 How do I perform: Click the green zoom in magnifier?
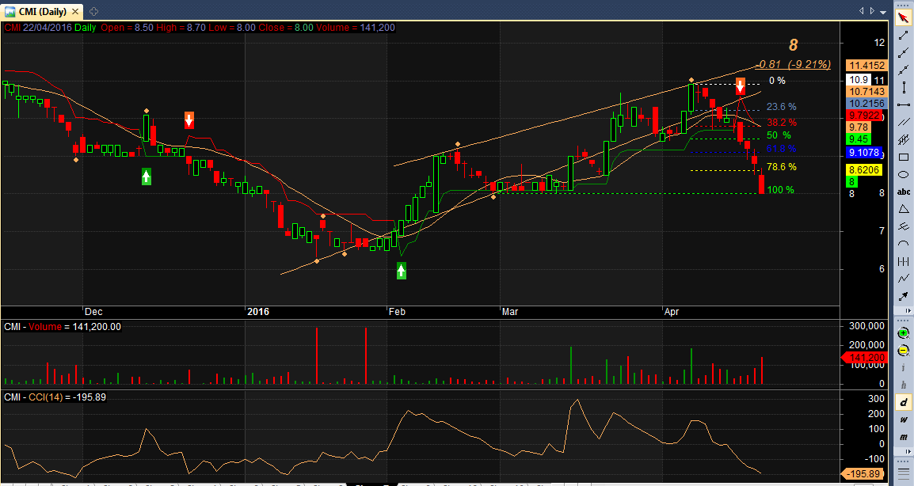click(x=904, y=333)
